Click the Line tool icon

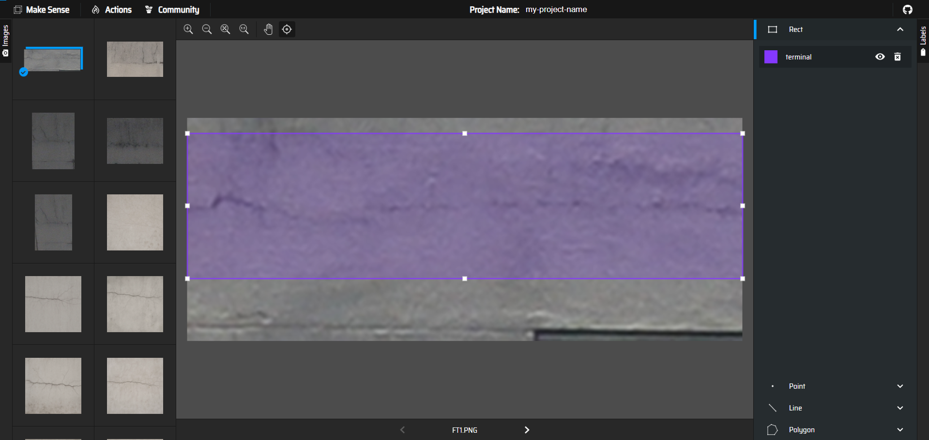pos(773,408)
